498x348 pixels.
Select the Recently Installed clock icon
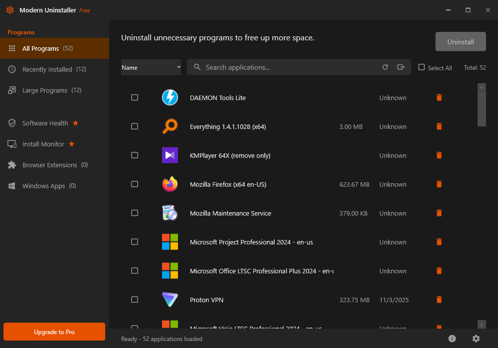[11, 69]
